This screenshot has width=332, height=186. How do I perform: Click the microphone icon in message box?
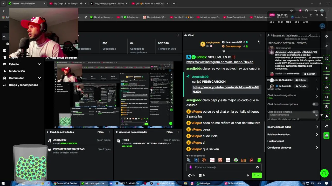[191, 167]
